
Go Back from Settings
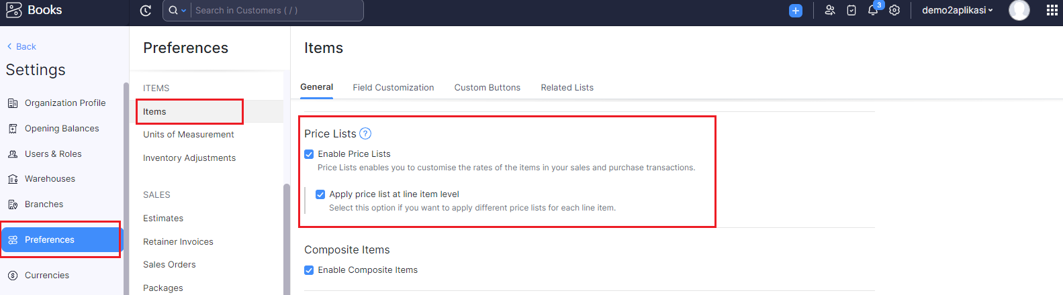(21, 46)
